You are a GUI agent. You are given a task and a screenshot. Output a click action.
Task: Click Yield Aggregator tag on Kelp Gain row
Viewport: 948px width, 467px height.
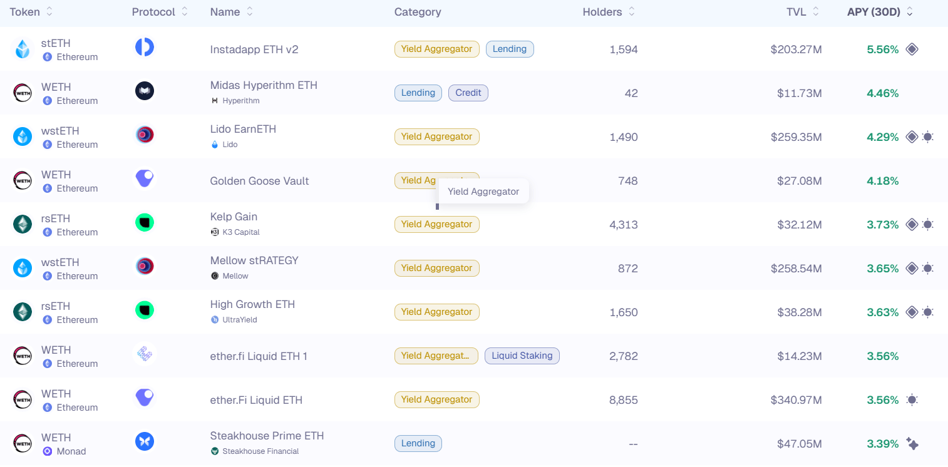coord(437,224)
